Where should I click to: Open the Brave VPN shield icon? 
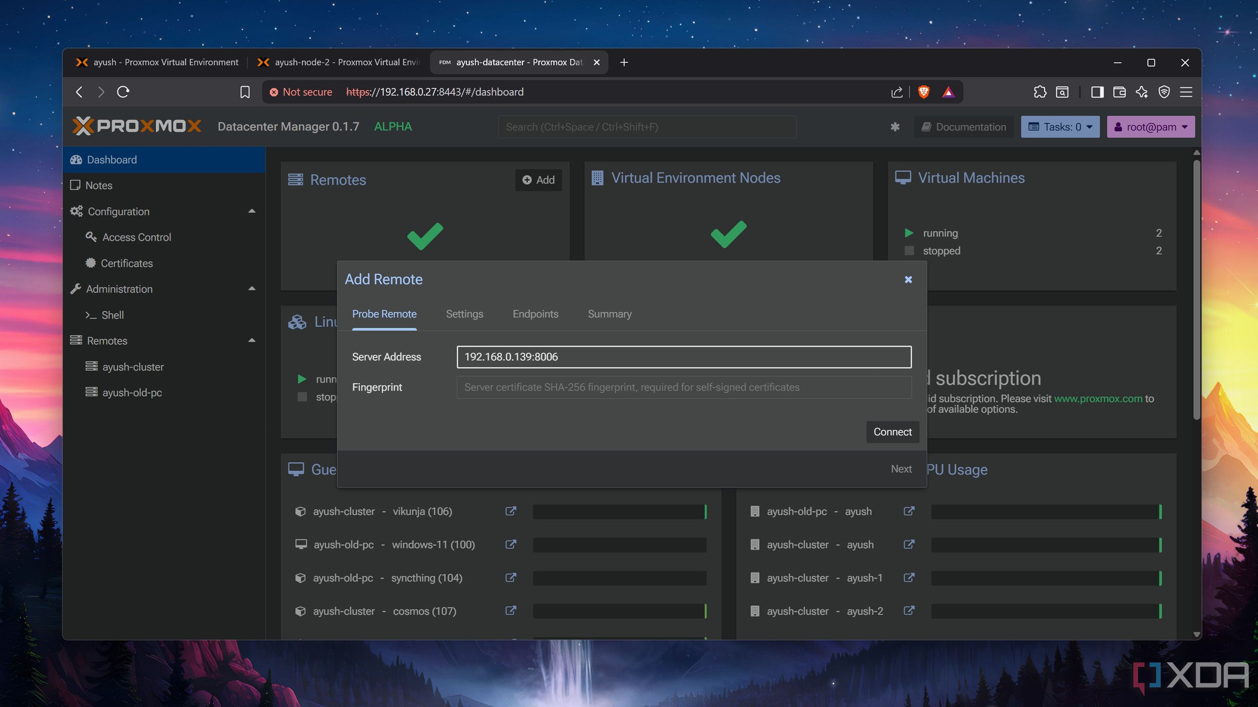1164,92
